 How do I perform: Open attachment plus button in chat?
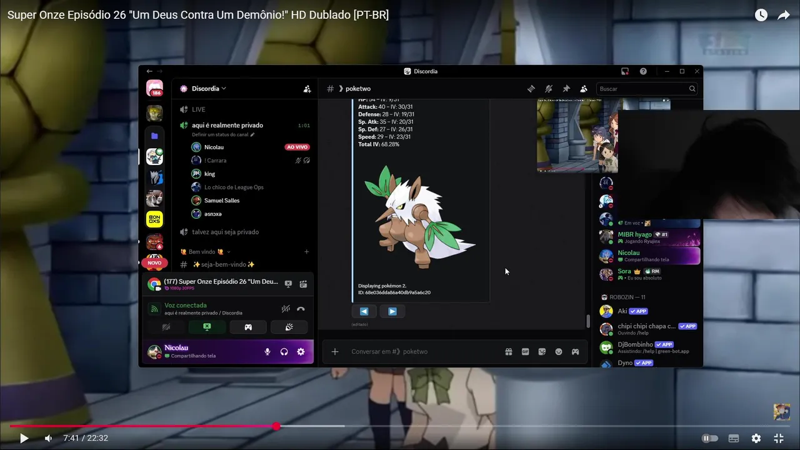click(335, 352)
